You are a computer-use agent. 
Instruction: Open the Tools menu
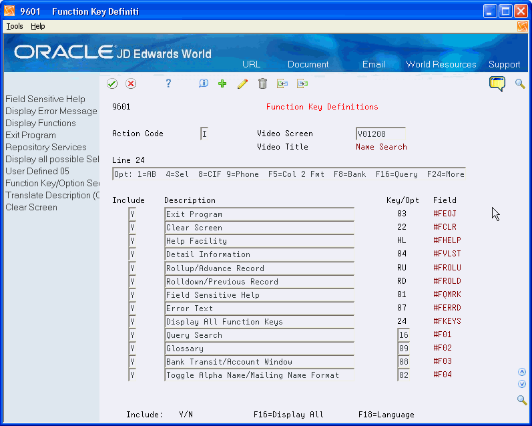click(15, 26)
